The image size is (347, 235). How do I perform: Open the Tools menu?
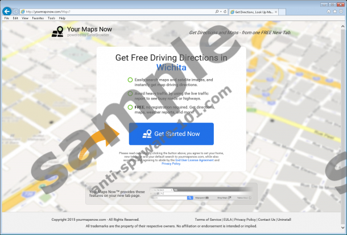[x=51, y=18]
